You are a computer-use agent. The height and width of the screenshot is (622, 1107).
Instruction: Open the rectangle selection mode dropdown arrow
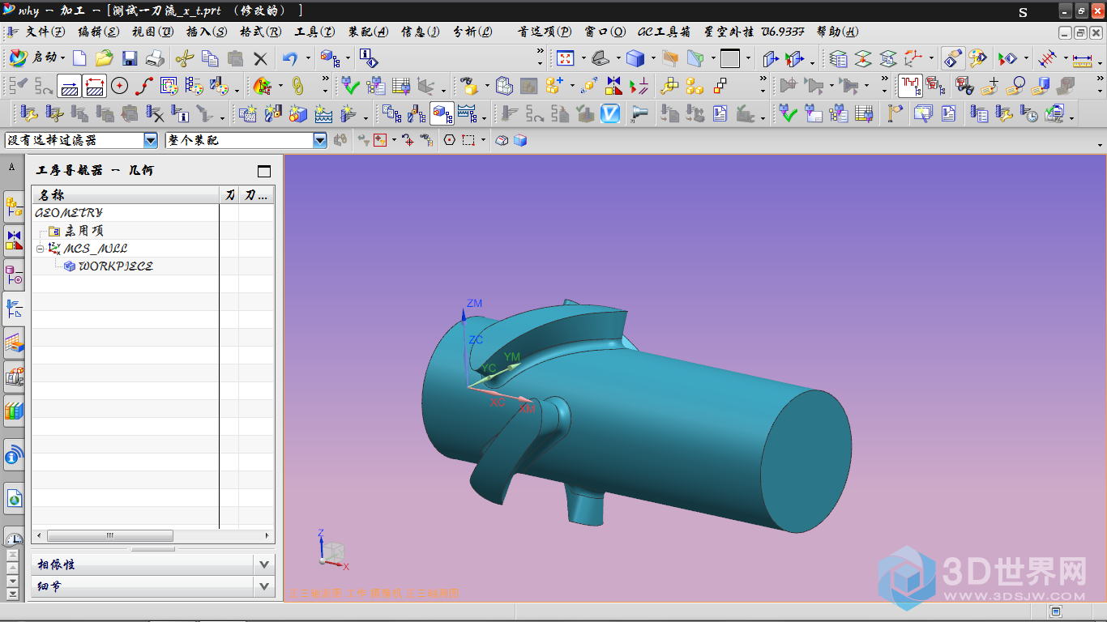(x=483, y=140)
